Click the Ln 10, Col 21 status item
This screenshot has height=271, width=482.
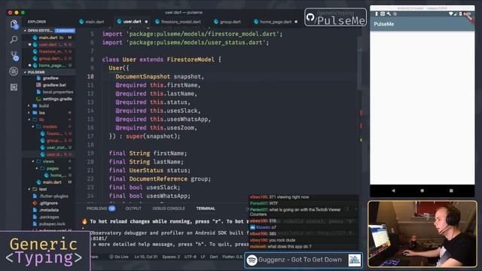(146, 257)
